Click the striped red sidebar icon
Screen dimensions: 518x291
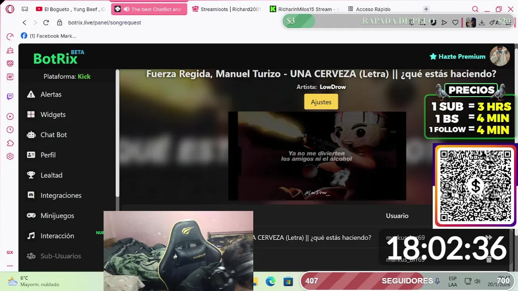pyautogui.click(x=10, y=63)
